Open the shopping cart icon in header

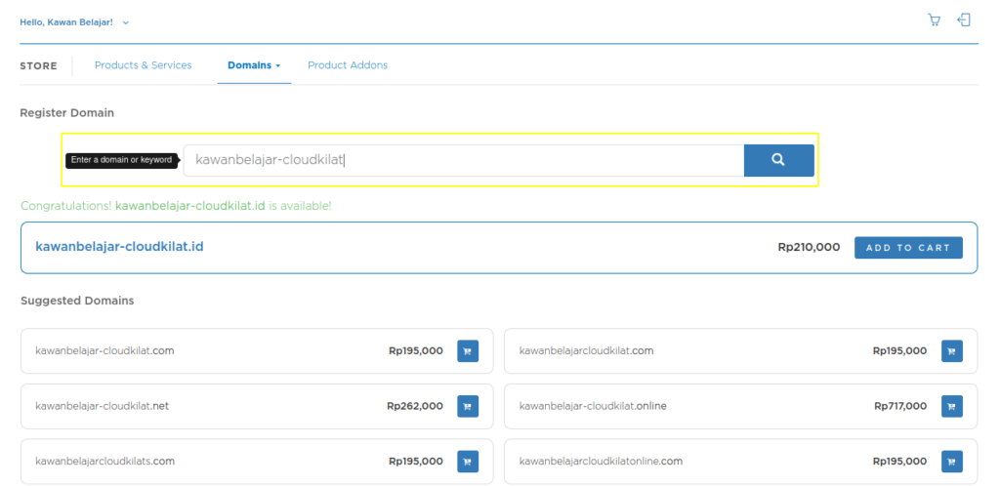click(934, 20)
